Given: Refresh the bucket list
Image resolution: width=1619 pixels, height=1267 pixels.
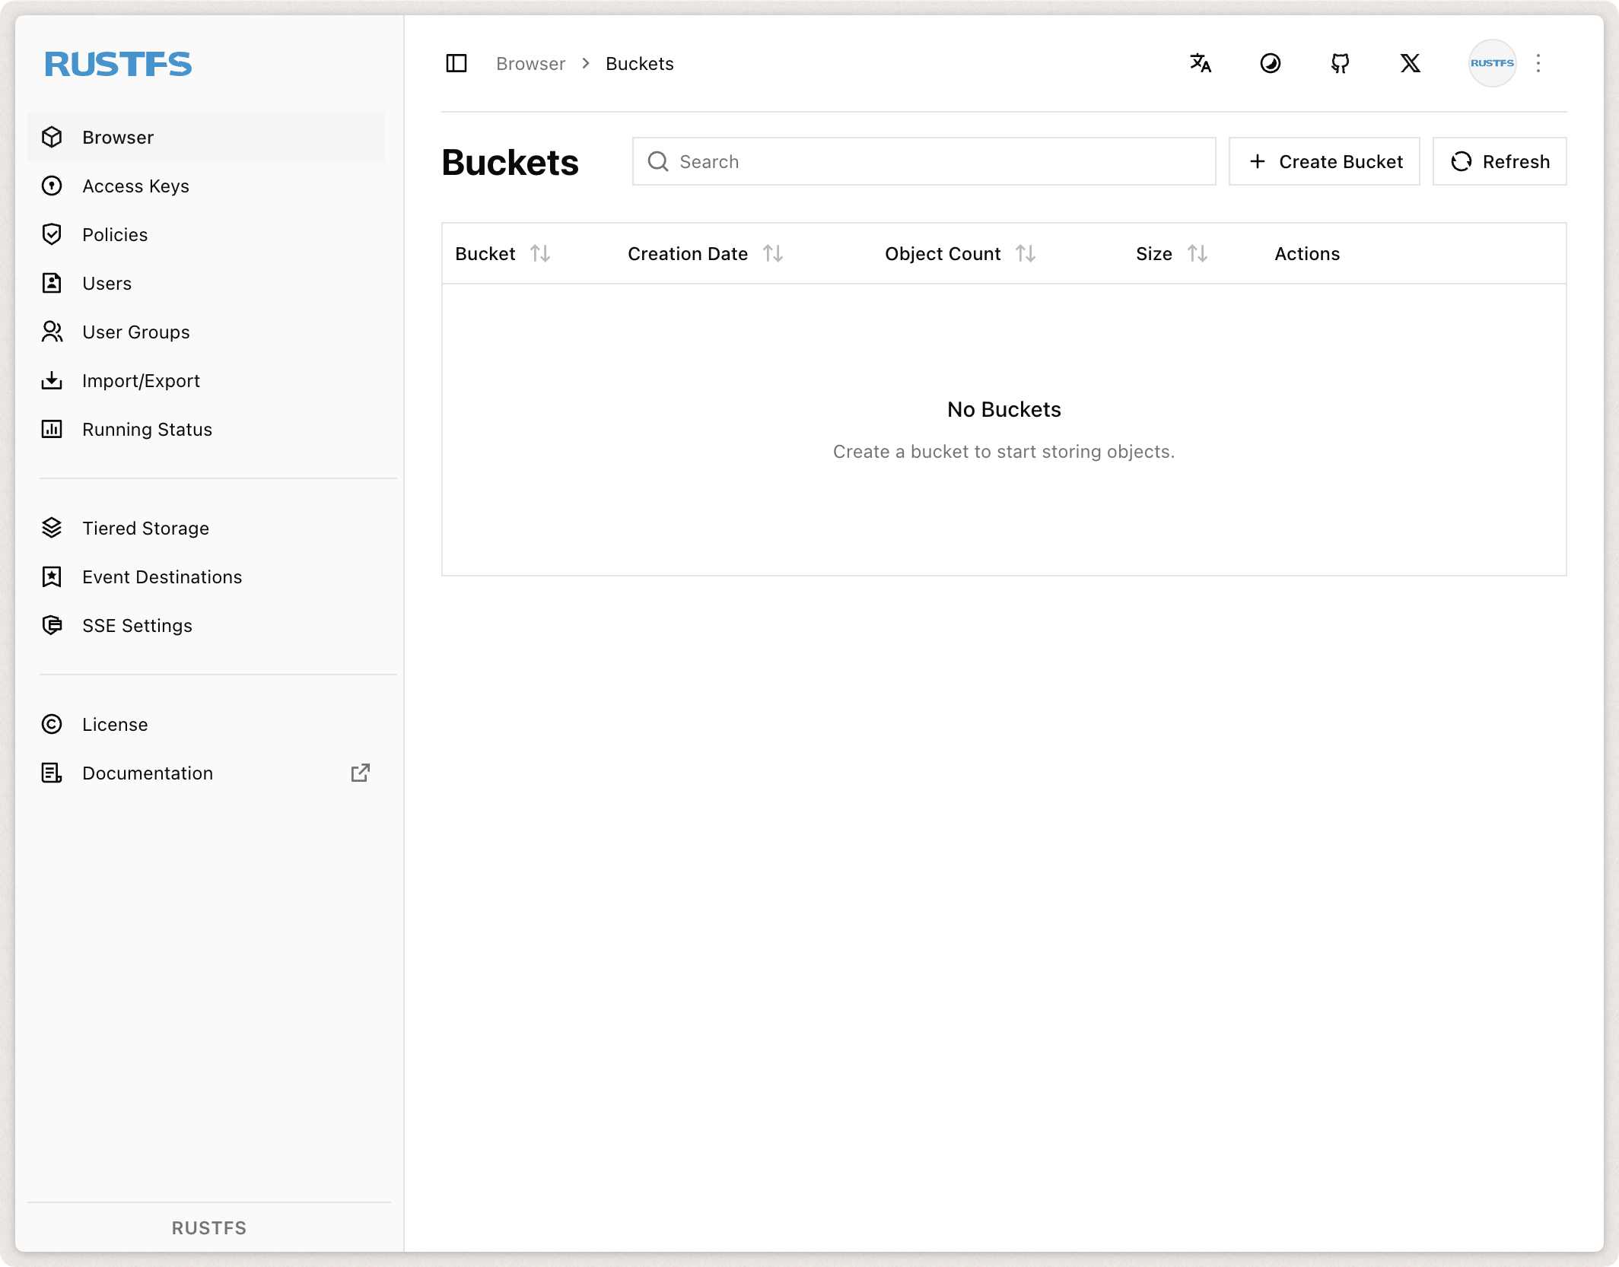Looking at the screenshot, I should (x=1498, y=161).
